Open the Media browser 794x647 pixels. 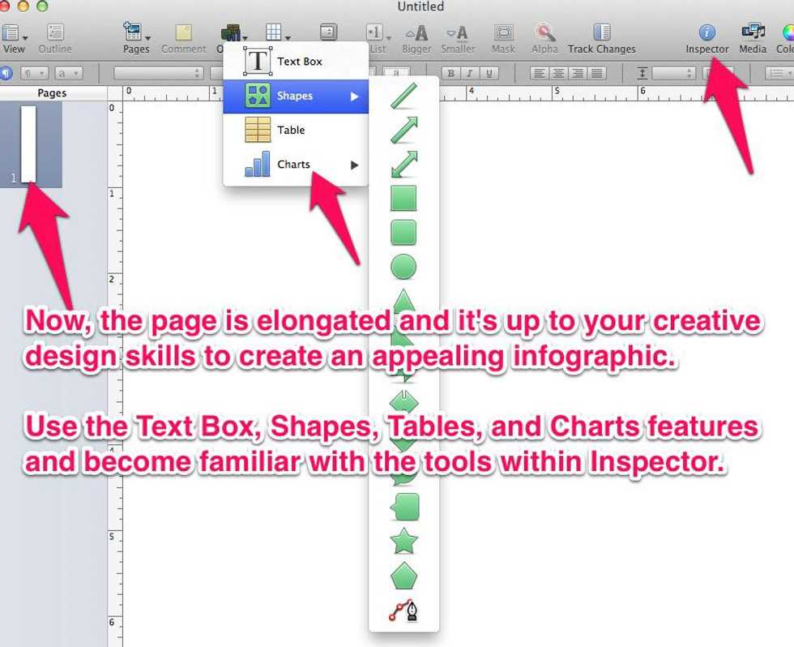pos(753,37)
